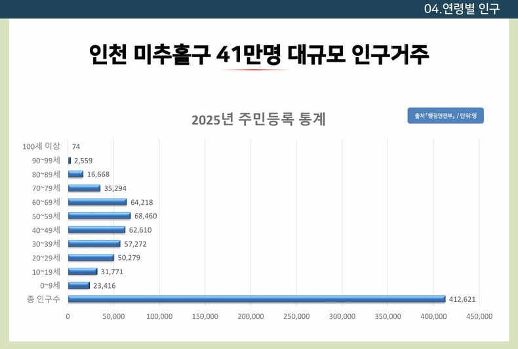
Task: Click the main title '인천 미추홀구 41만명 대규모 인구거주'
Action: (x=259, y=54)
